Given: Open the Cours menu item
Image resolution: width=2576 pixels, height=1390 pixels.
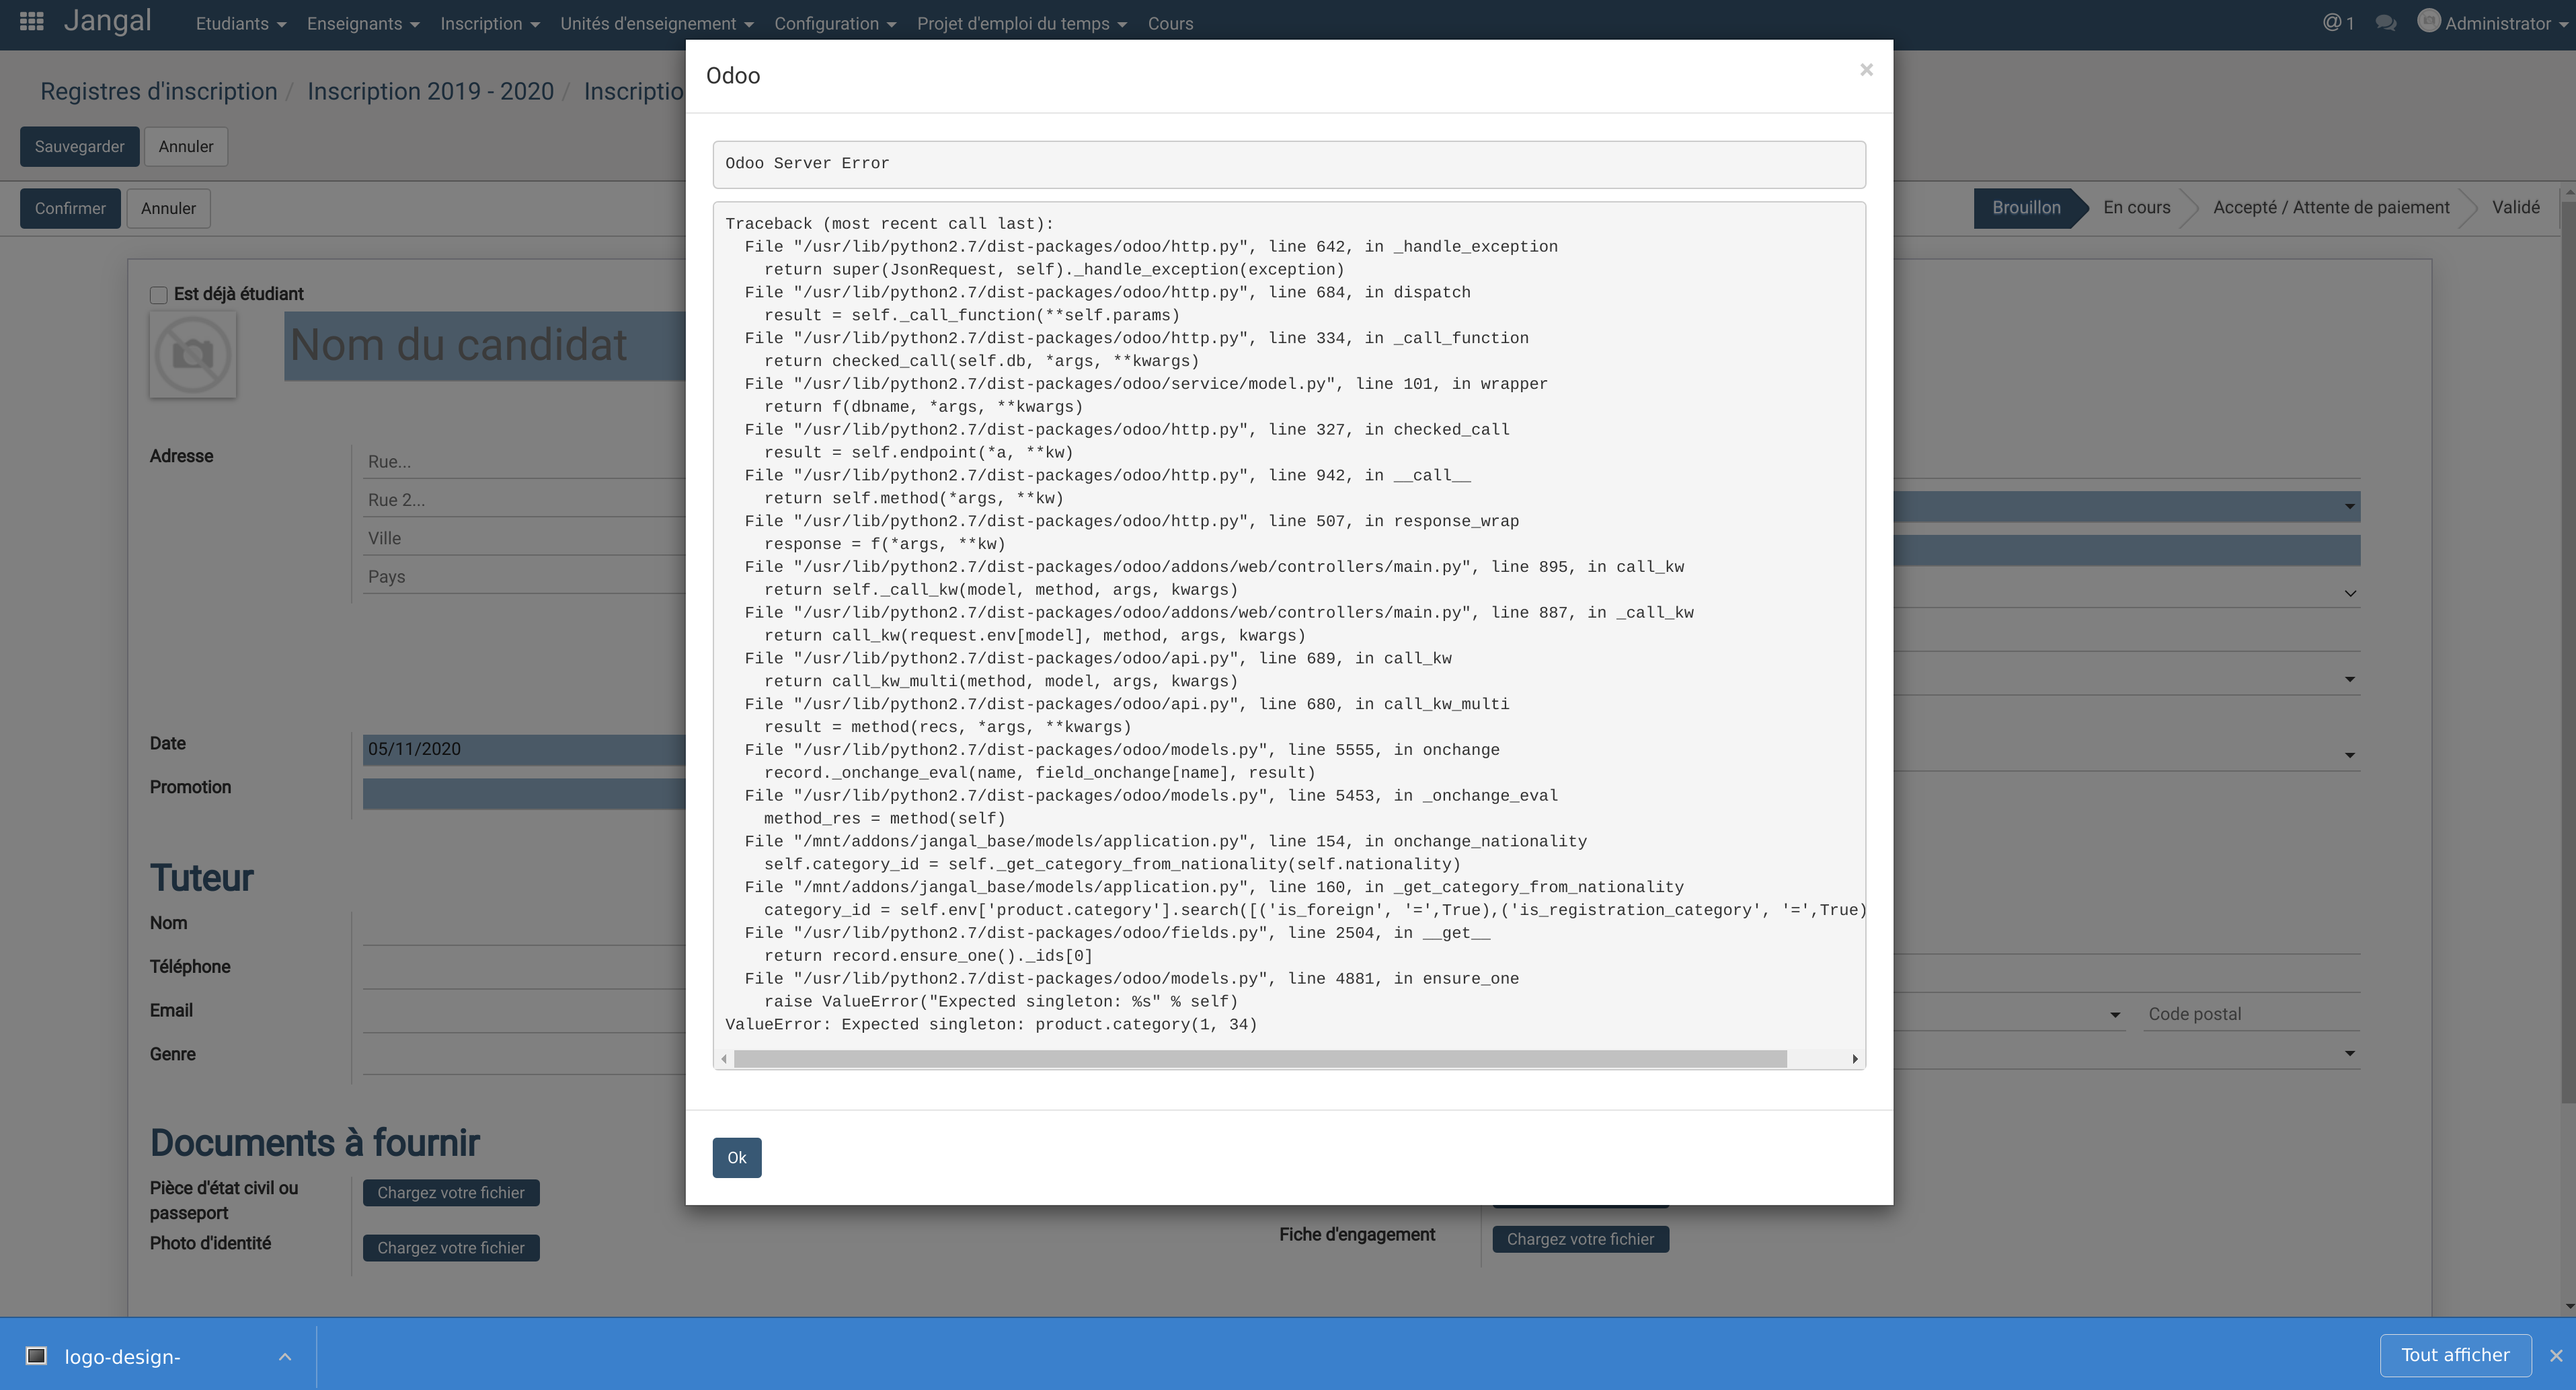Looking at the screenshot, I should [x=1170, y=23].
